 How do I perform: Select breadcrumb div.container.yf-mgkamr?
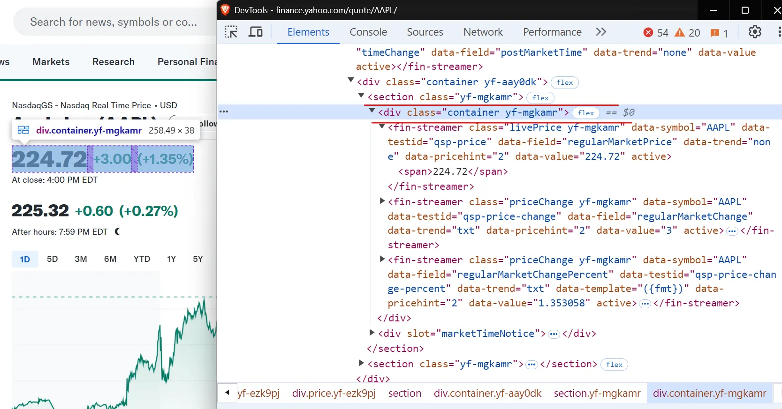tap(710, 393)
